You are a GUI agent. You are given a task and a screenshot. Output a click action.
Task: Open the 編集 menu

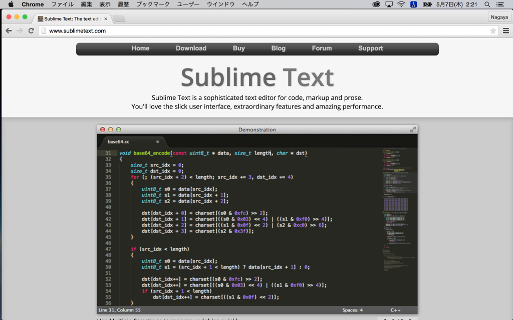[86, 4]
